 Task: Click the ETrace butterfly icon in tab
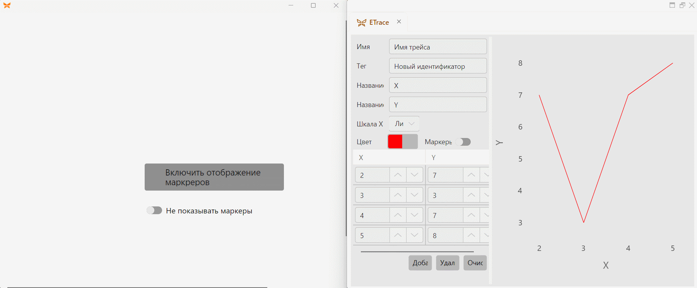click(361, 22)
